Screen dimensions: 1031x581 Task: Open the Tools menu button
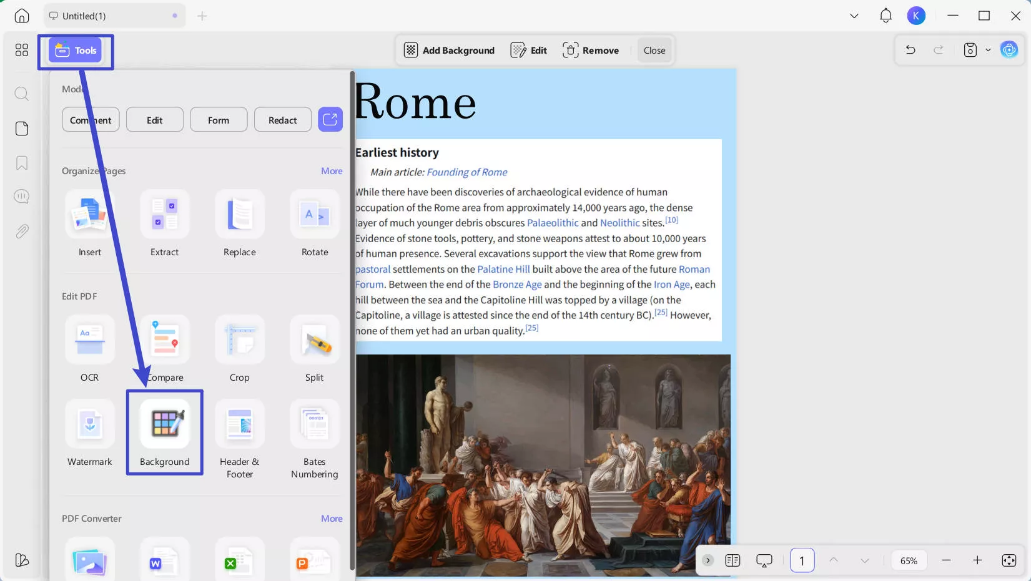coord(76,51)
